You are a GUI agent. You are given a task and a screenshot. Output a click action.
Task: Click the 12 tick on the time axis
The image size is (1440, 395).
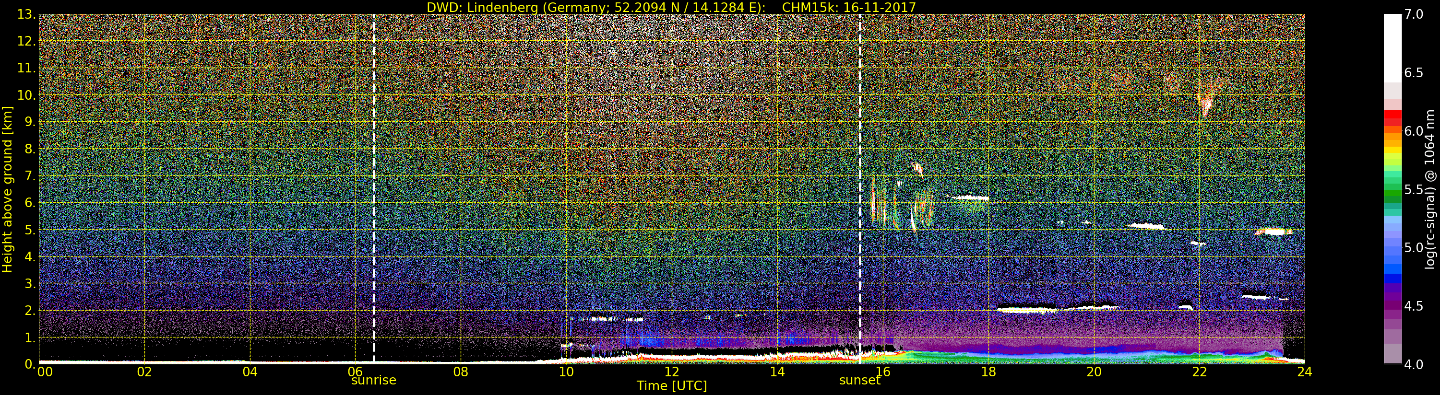(x=671, y=372)
